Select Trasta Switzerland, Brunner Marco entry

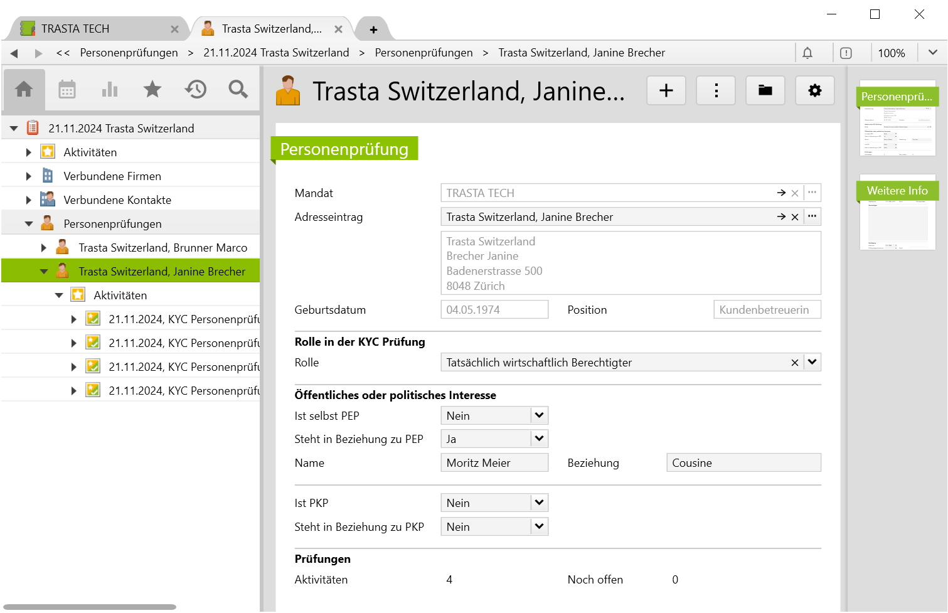[x=162, y=248]
